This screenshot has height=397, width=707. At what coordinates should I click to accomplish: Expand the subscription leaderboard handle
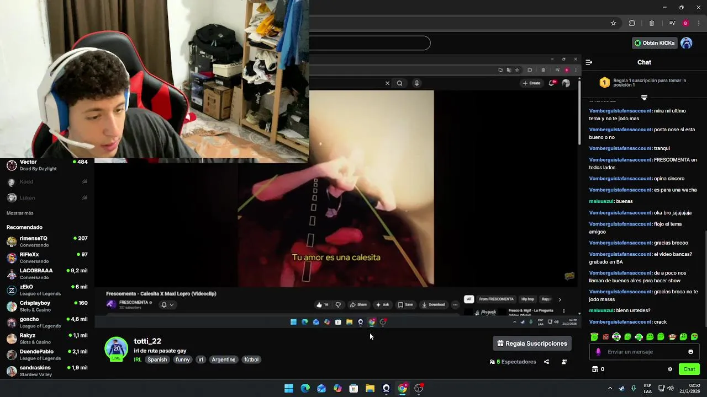(644, 98)
